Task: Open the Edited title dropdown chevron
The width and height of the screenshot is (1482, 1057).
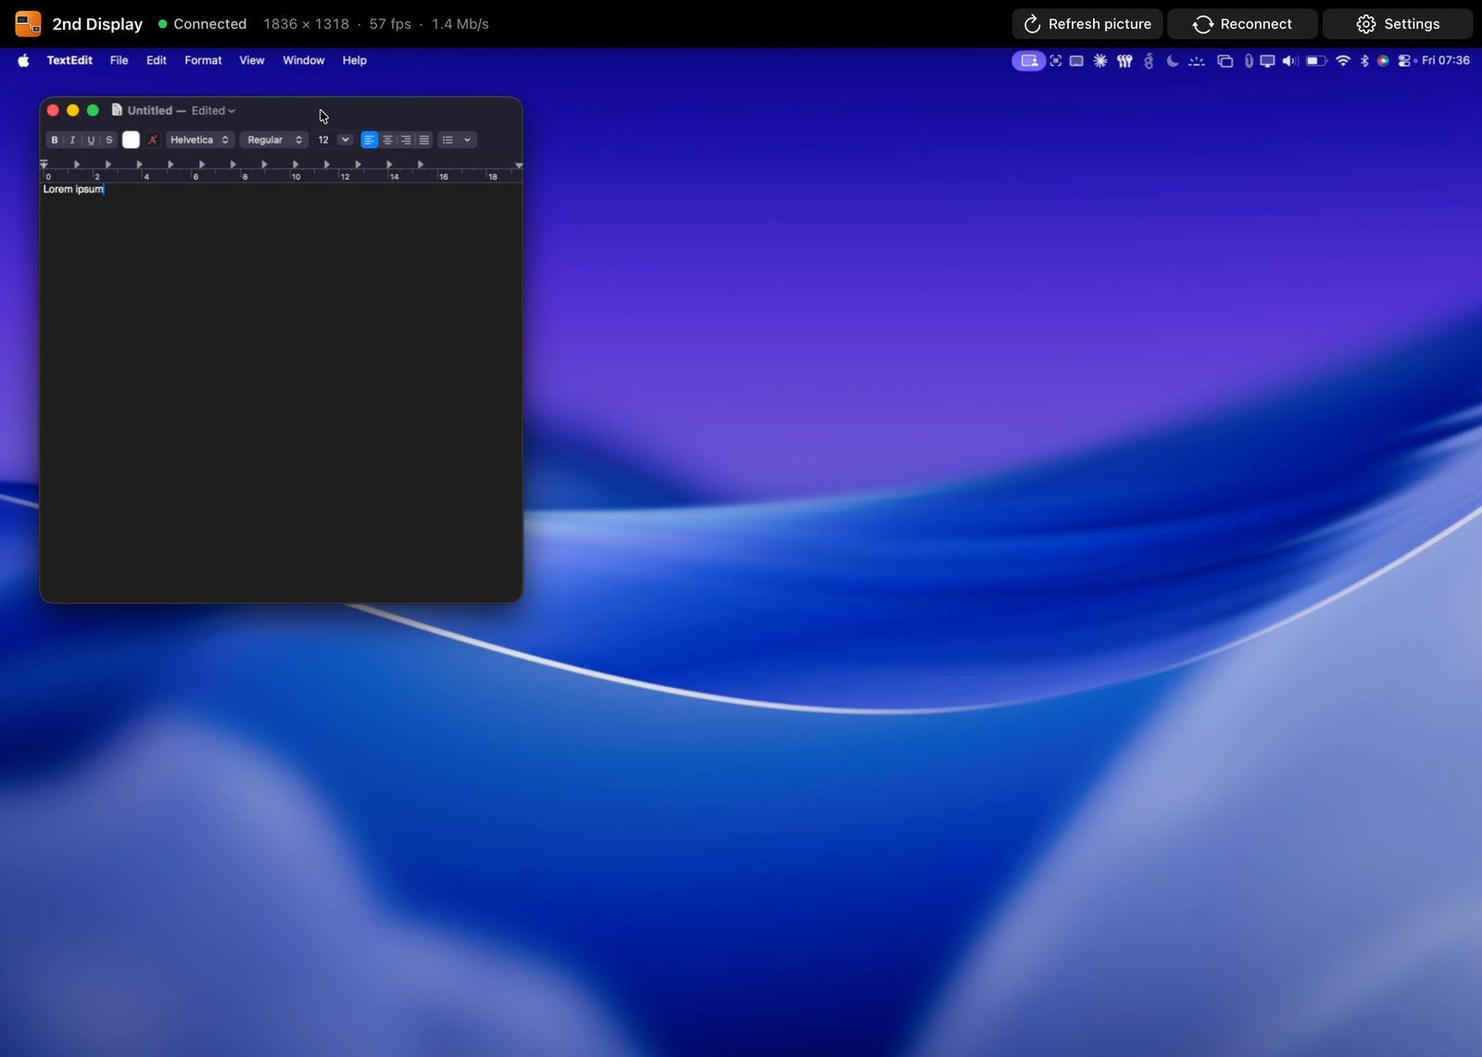Action: coord(232,111)
